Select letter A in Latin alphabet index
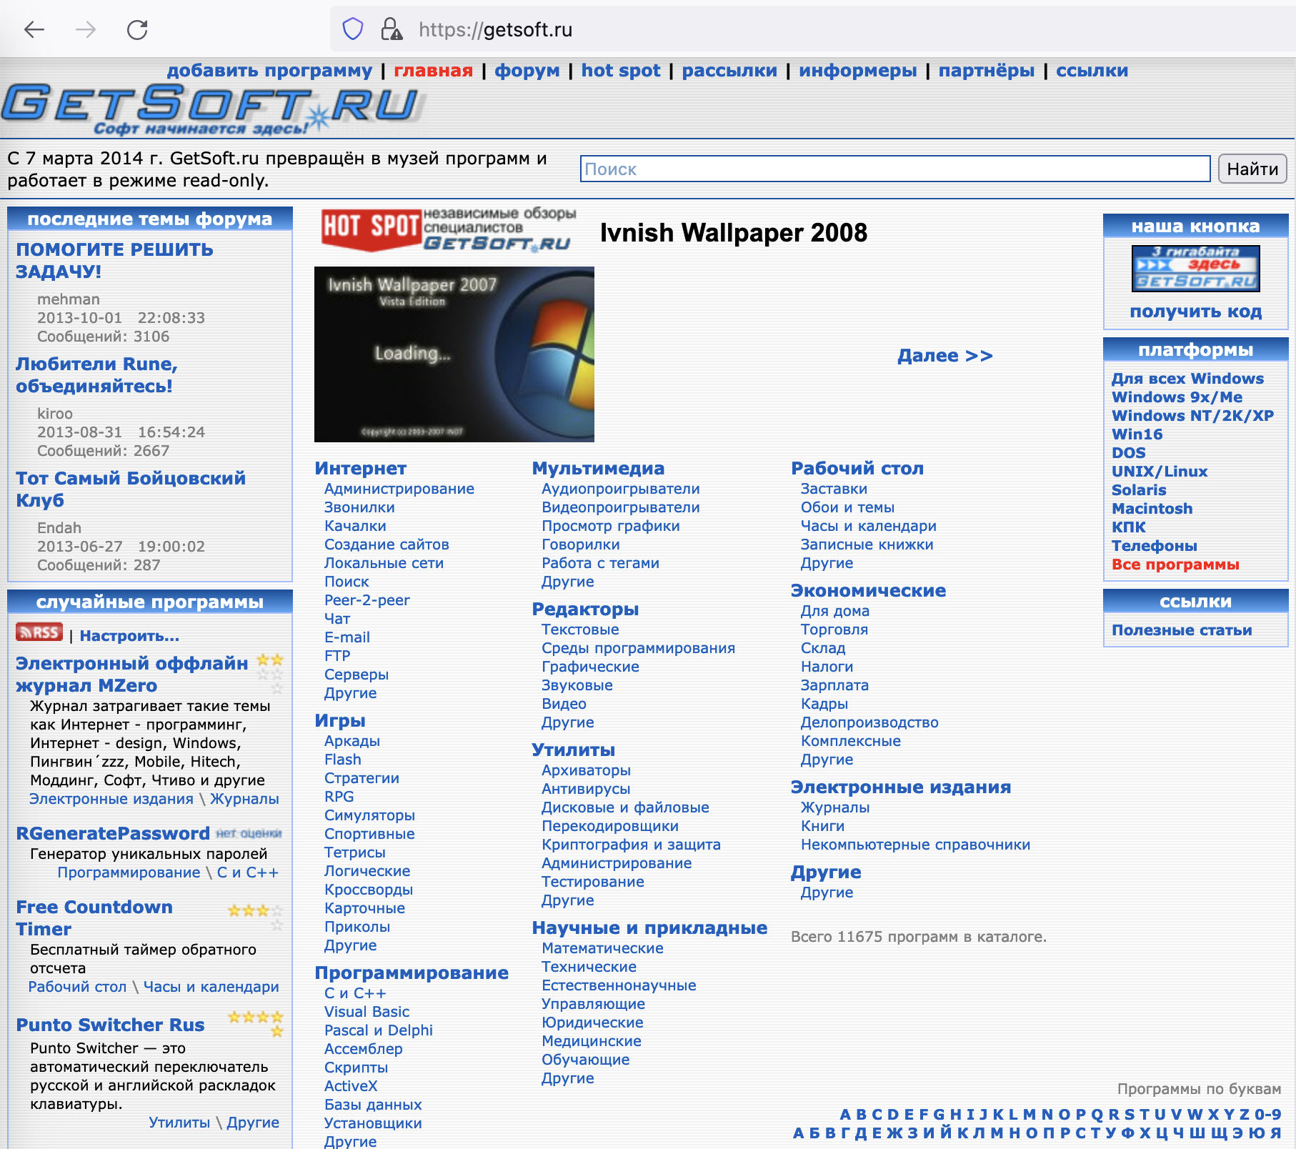 pos(845,1115)
